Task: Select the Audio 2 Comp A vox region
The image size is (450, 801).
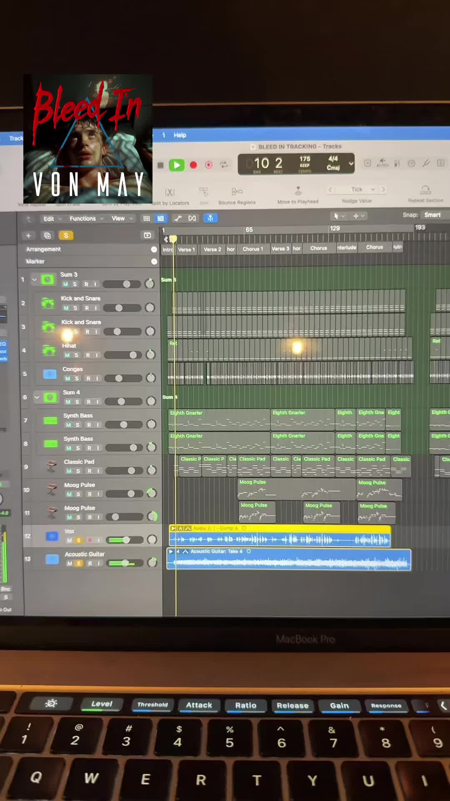Action: click(x=280, y=536)
